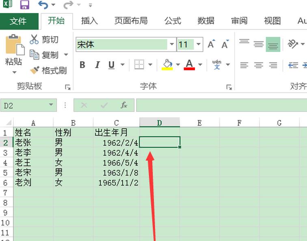
Task: Open the 公式 ribbon tab
Action: [x=173, y=21]
